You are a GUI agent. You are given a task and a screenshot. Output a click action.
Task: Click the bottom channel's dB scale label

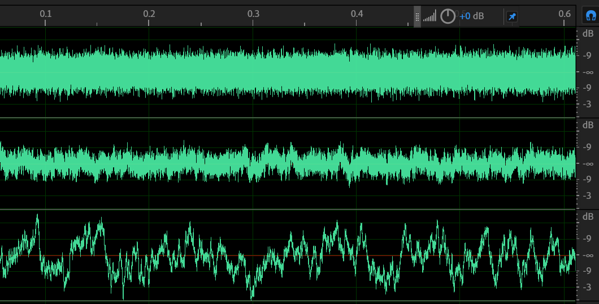tap(588, 216)
